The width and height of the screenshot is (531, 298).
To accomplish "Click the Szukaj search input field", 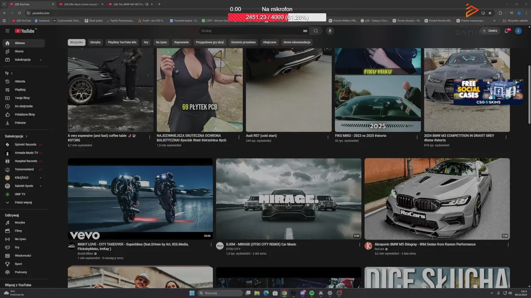I will 250,31.
